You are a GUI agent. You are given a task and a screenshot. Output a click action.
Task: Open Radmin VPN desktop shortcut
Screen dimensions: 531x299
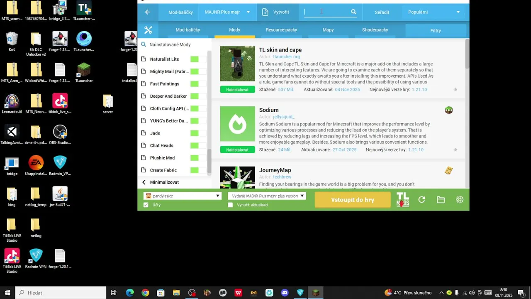36,259
